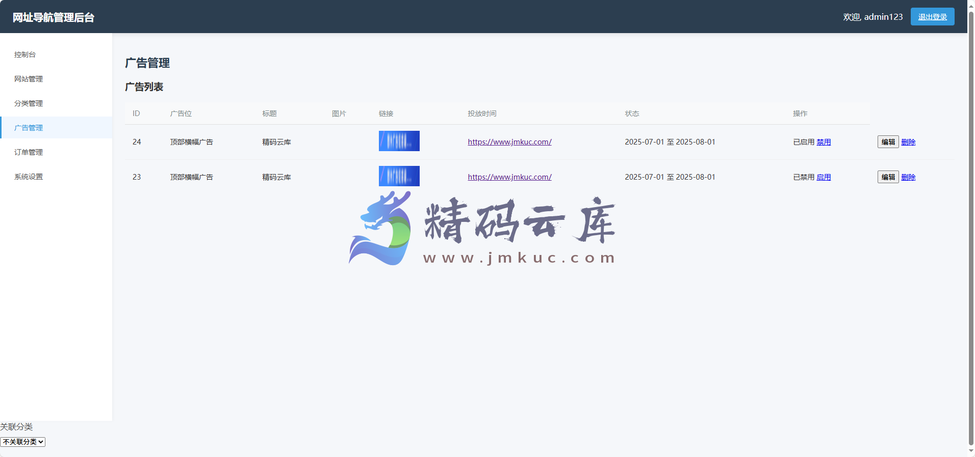This screenshot has width=975, height=457.
Task: Disable ad 24 using 禁用 link
Action: (x=824, y=142)
